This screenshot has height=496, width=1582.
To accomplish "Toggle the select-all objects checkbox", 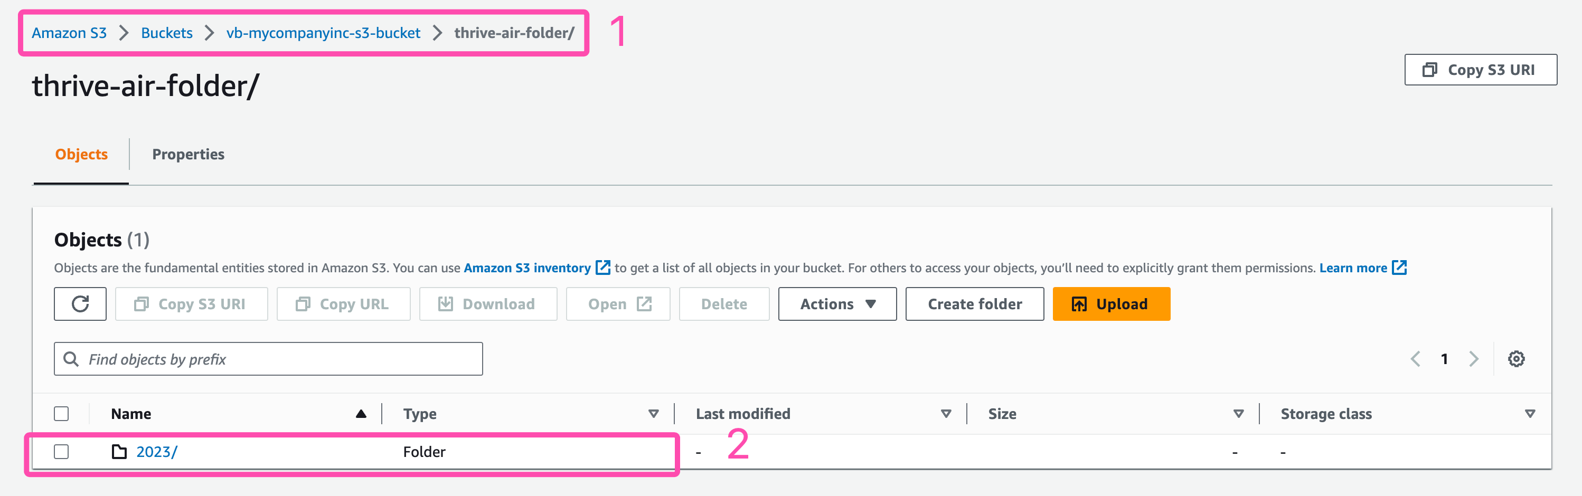I will [x=61, y=414].
